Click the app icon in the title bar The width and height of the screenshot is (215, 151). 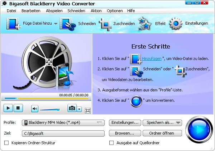click(4, 4)
